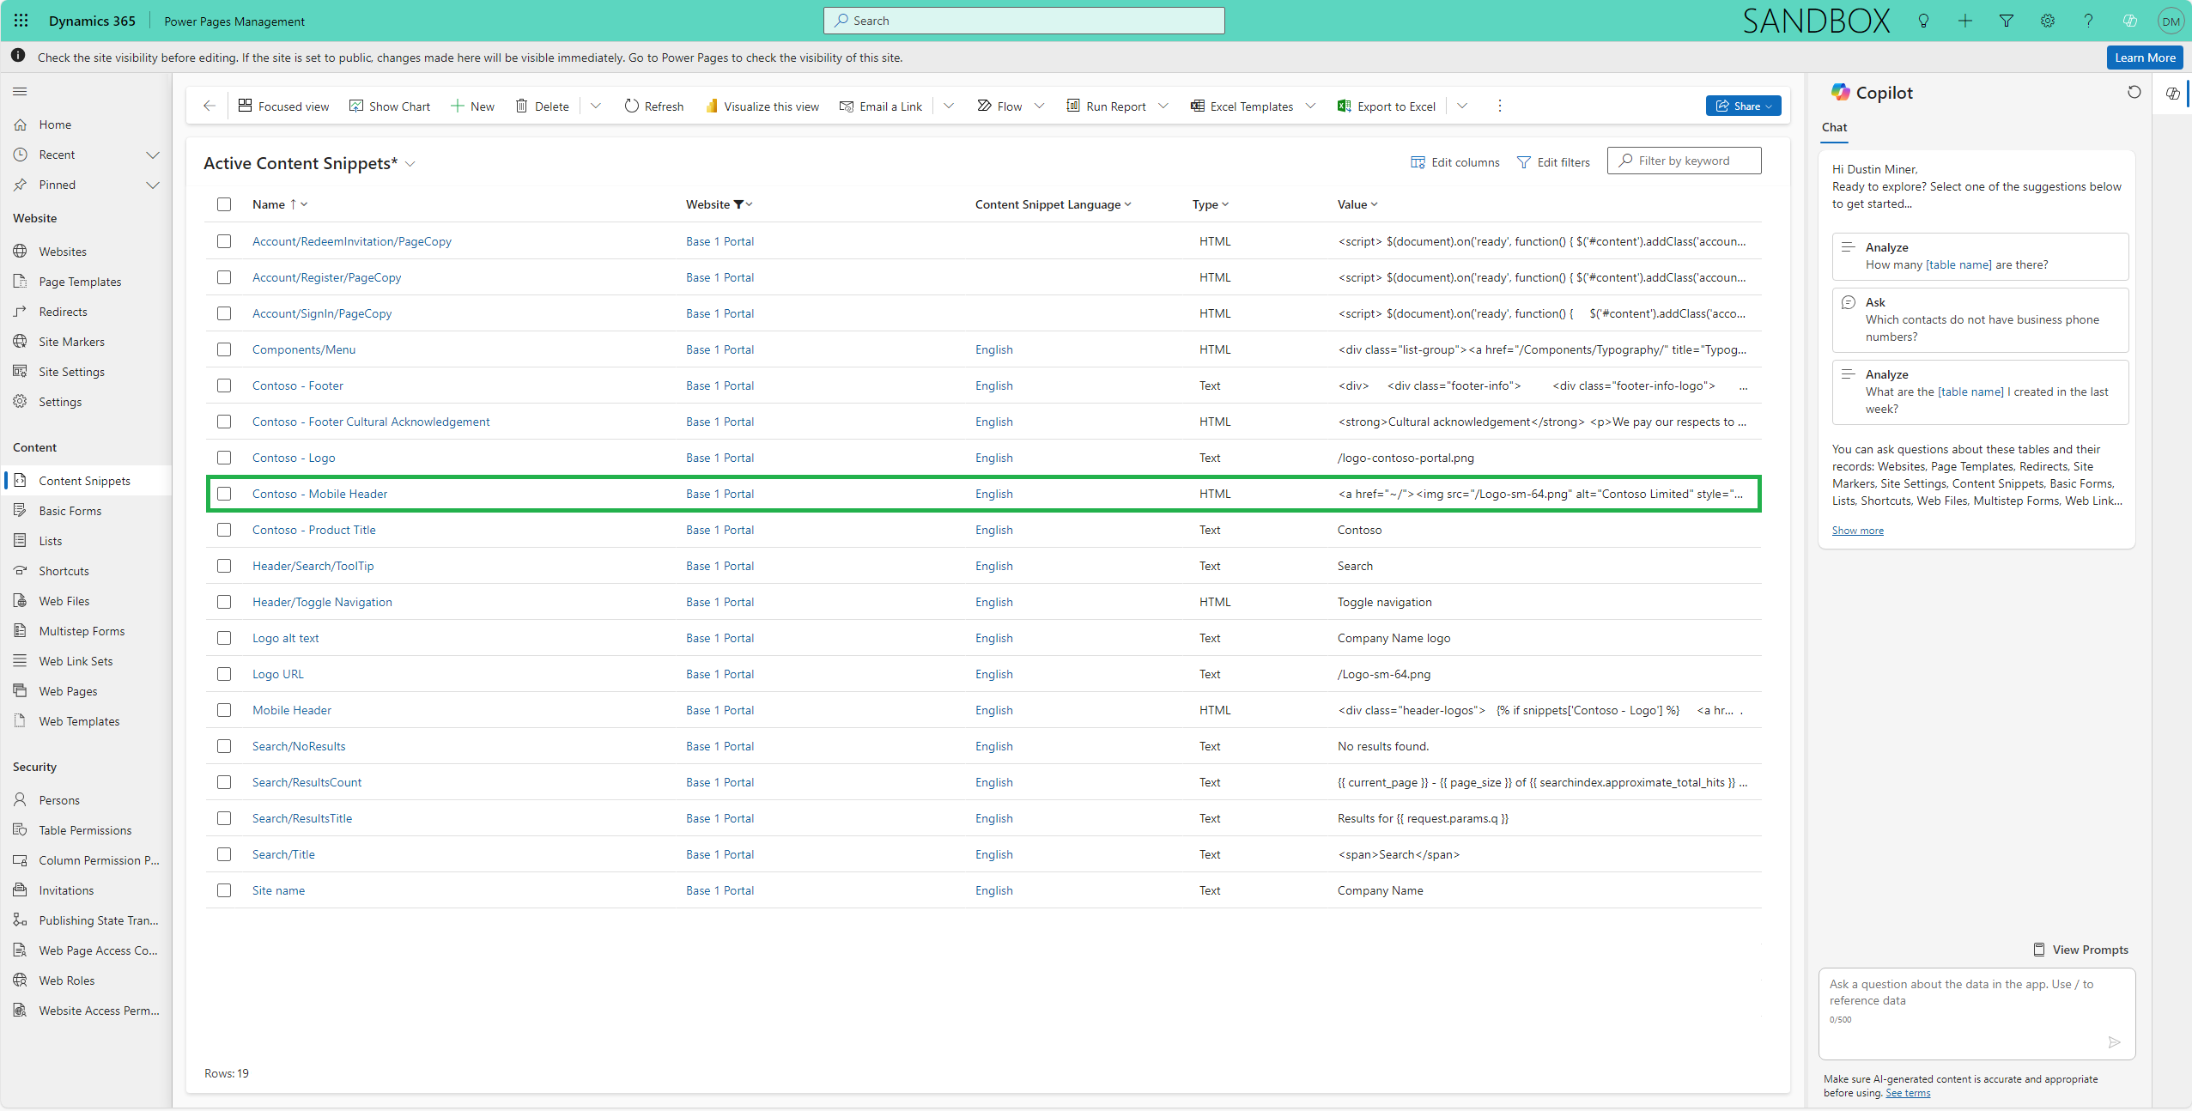Toggle the select all rows checkbox
Image resolution: width=2192 pixels, height=1111 pixels.
tap(224, 203)
